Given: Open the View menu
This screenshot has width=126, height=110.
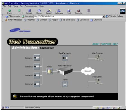Looking at the screenshot, I should [x=16, y=6].
